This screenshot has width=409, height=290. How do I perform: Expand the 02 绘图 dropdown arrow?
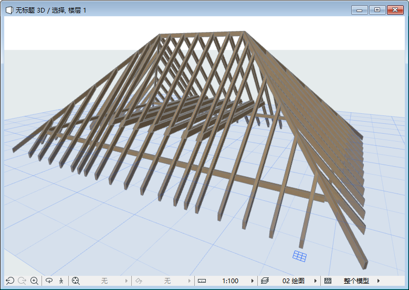pyautogui.click(x=316, y=281)
